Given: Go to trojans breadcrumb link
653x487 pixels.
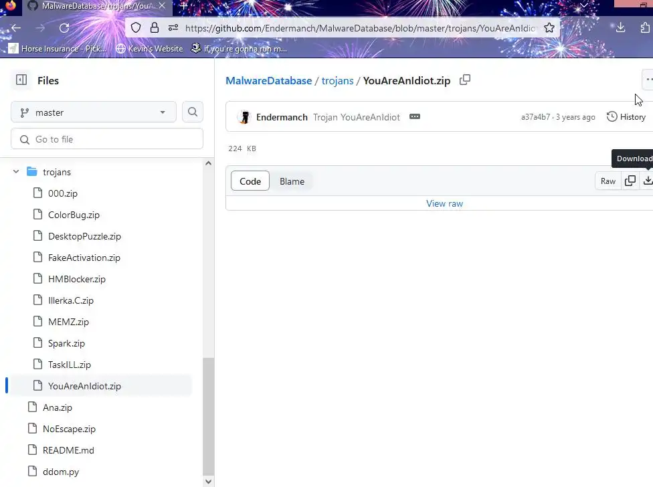Looking at the screenshot, I should (x=337, y=80).
